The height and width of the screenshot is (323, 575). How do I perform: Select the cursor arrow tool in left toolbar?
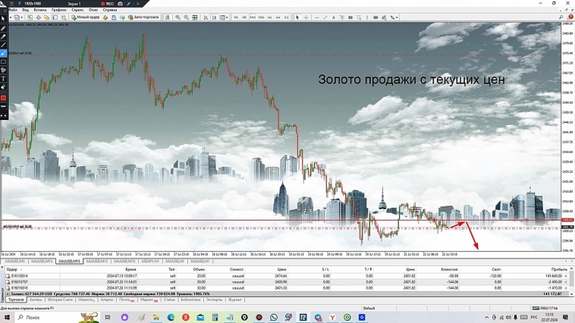[4, 19]
